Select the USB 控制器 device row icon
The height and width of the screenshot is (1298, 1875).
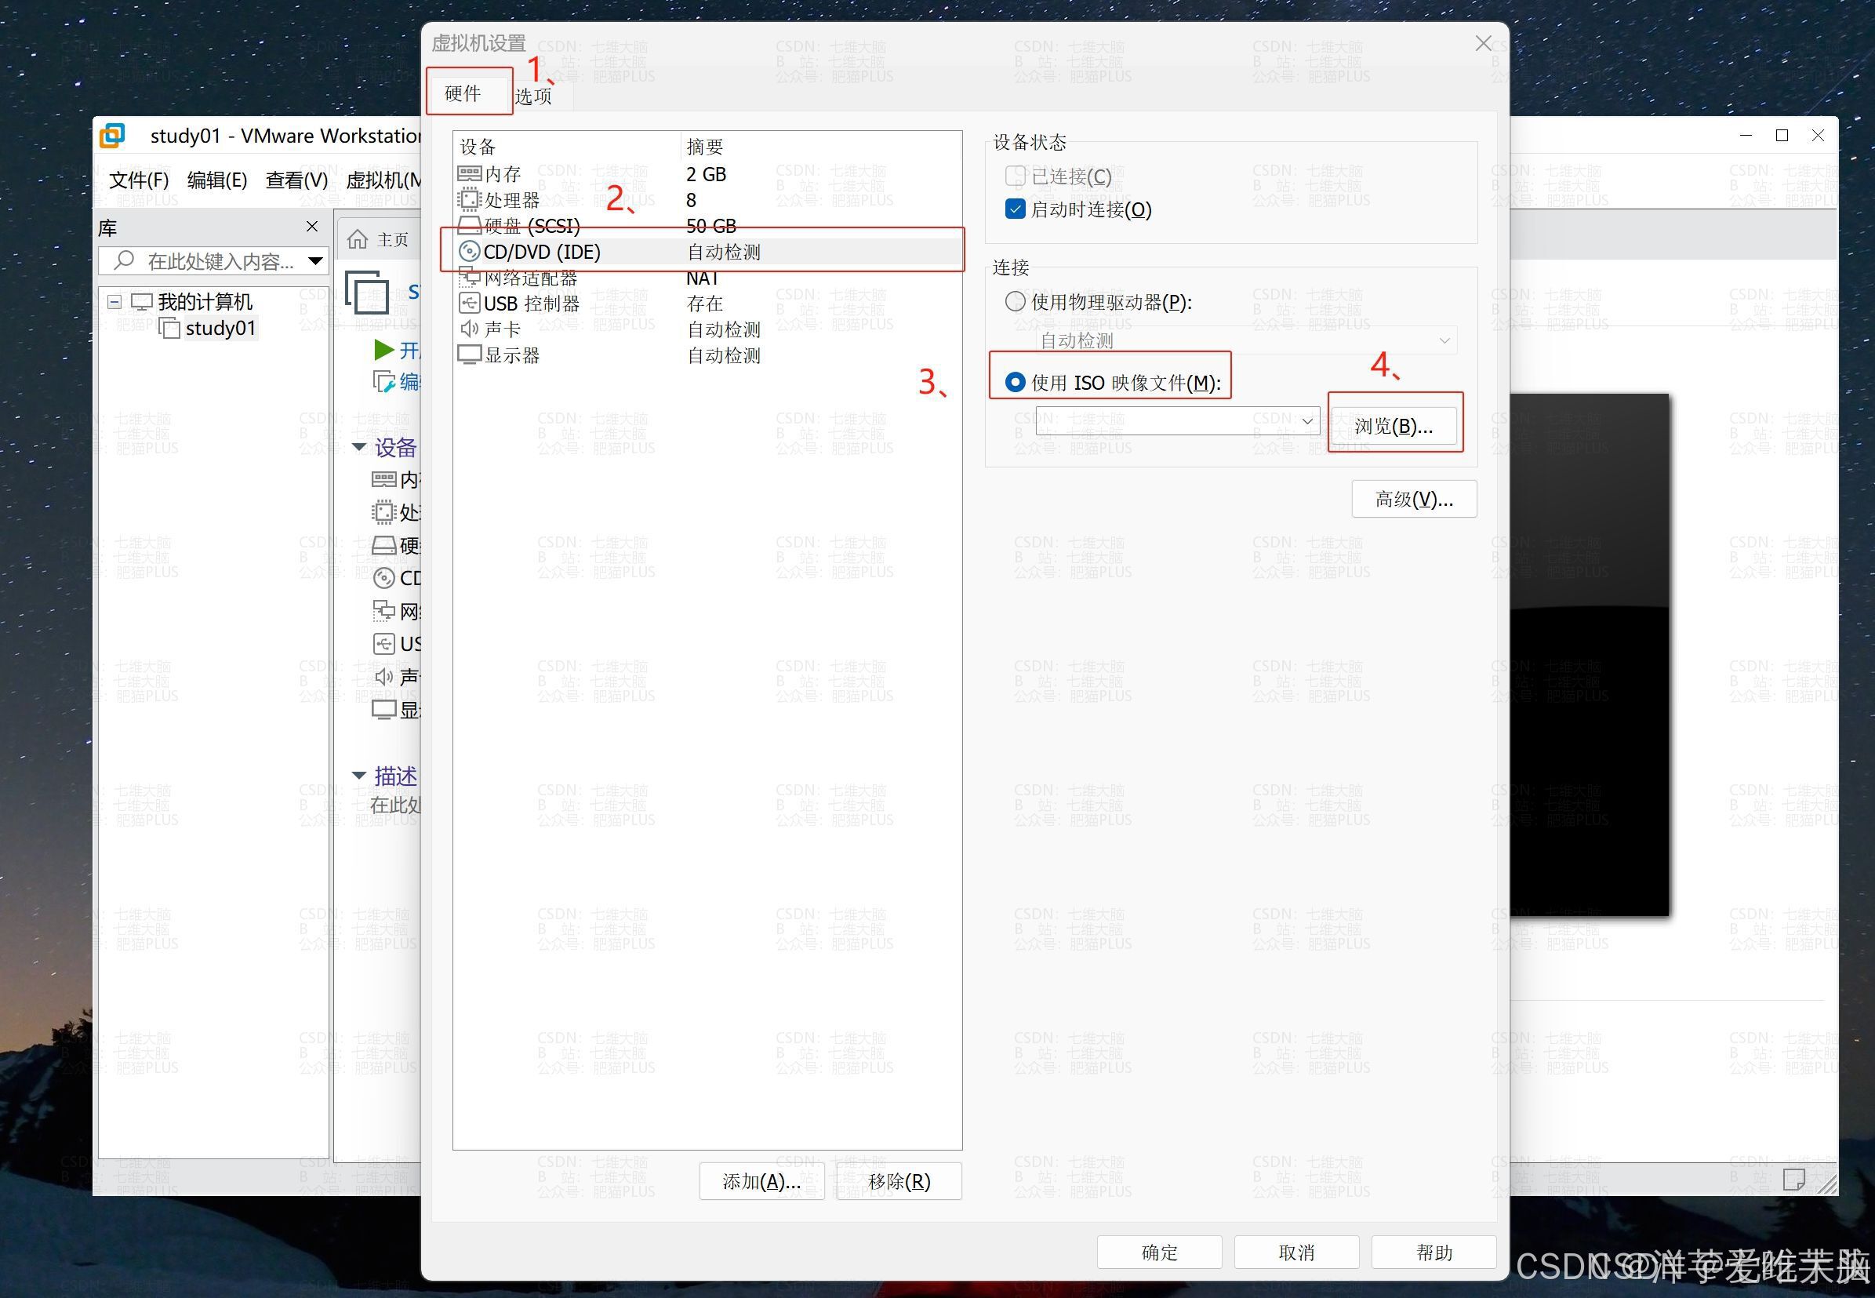point(469,304)
